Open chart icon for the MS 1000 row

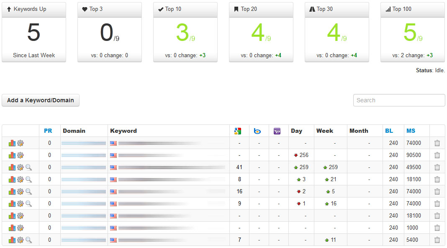tap(12, 228)
